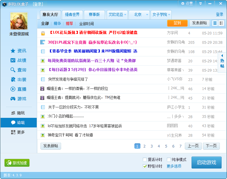Image resolution: width=227 pixels, height=179 pixels.
Task: Open the 直播 play icon in sidebar
Action: (13, 89)
